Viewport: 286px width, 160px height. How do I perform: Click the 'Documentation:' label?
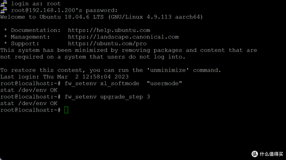pos(36,30)
